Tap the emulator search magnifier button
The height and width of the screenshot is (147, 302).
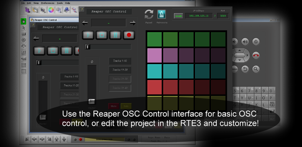(256, 69)
